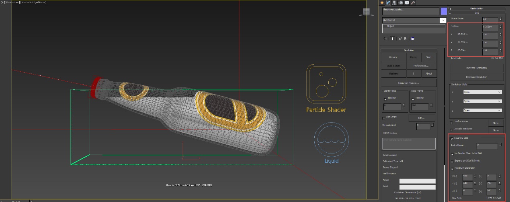Viewport: 510px width, 202px height.
Task: Click the script Edit... button
Action: click(x=422, y=118)
